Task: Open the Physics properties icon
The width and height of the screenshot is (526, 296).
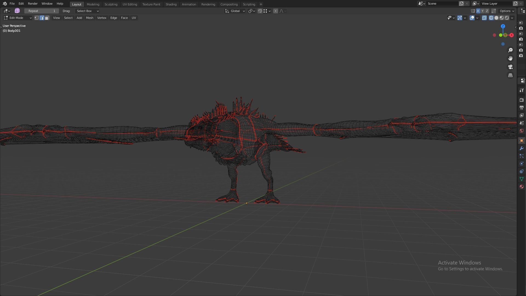Action: 521,164
